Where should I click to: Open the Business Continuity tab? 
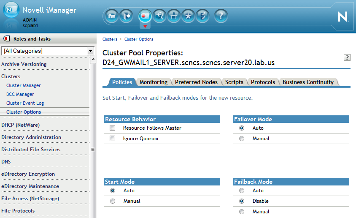308,82
